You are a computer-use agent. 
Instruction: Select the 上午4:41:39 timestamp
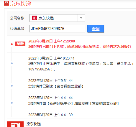[x=50, y=115]
